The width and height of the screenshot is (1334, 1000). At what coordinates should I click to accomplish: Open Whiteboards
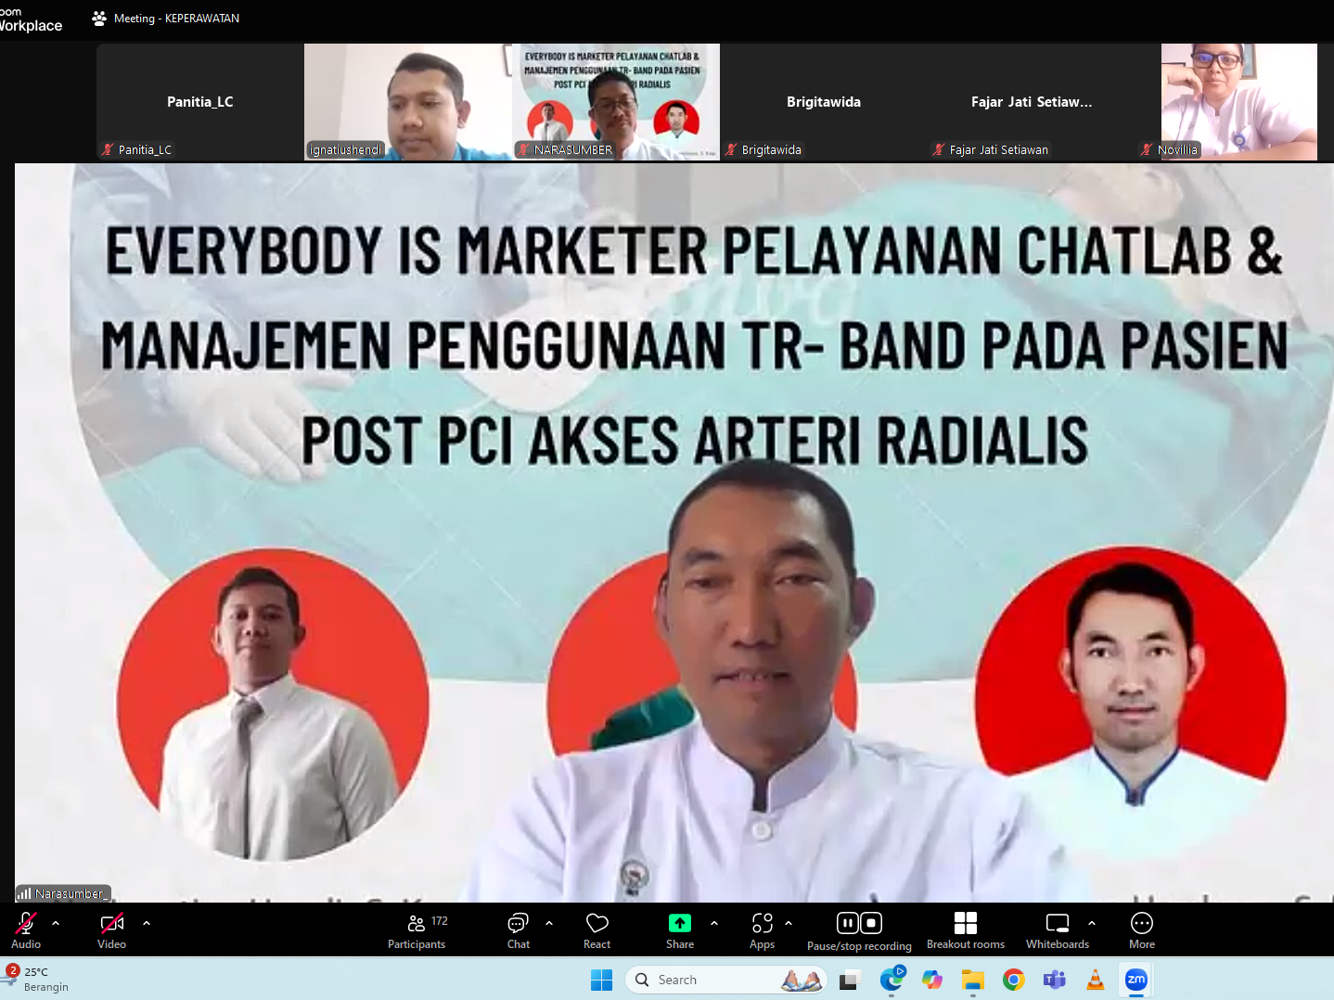click(x=1057, y=930)
